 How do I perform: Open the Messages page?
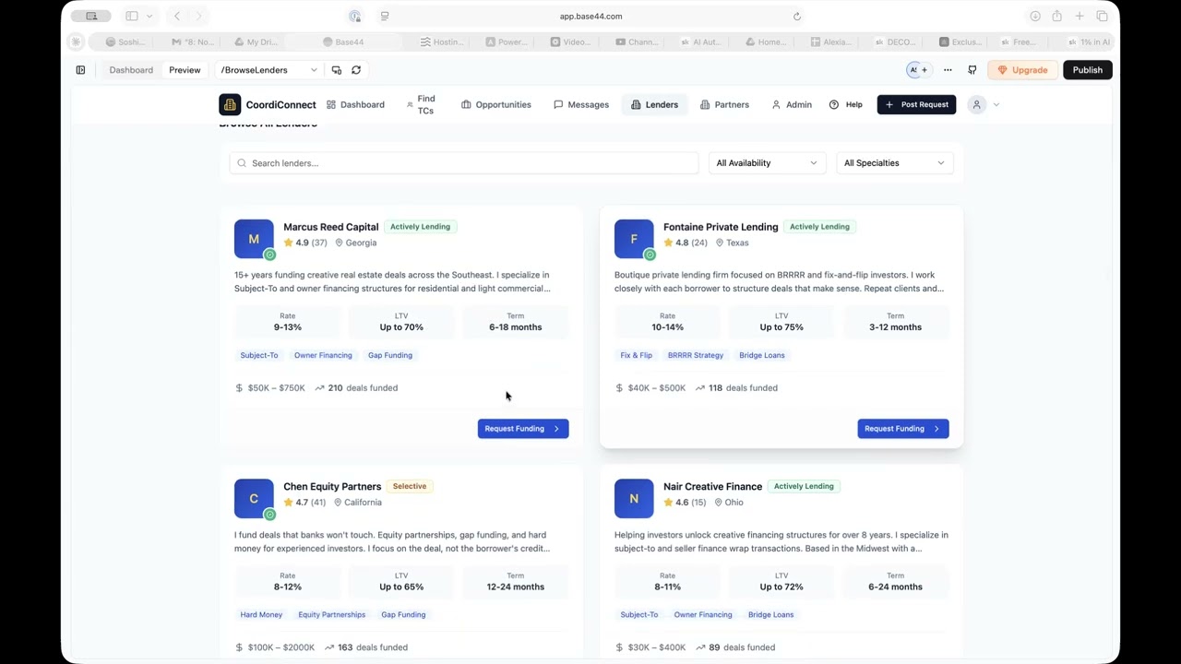coord(581,104)
